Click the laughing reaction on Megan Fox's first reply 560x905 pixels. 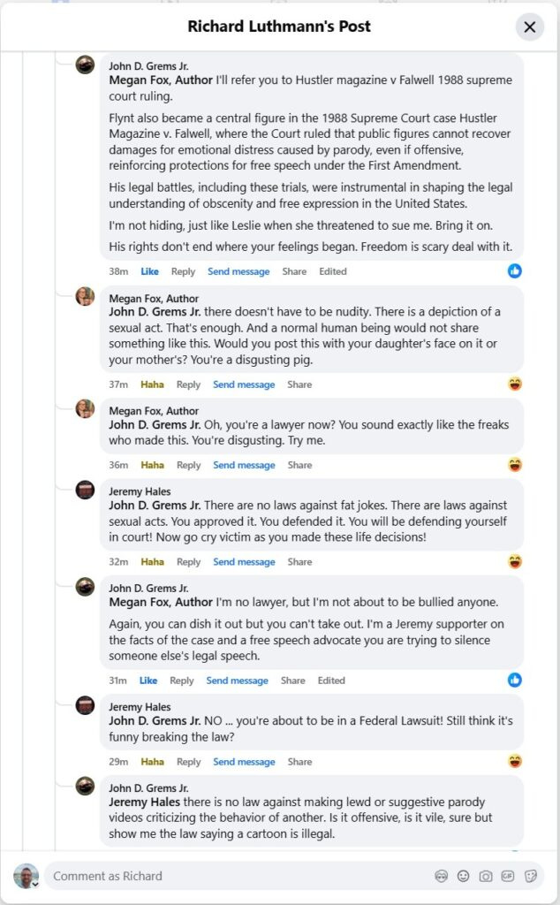pyautogui.click(x=515, y=382)
